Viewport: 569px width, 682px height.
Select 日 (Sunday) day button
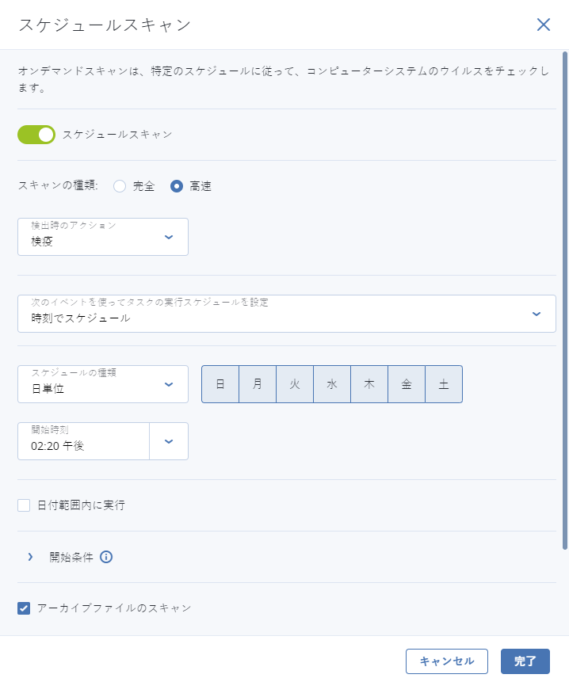220,384
